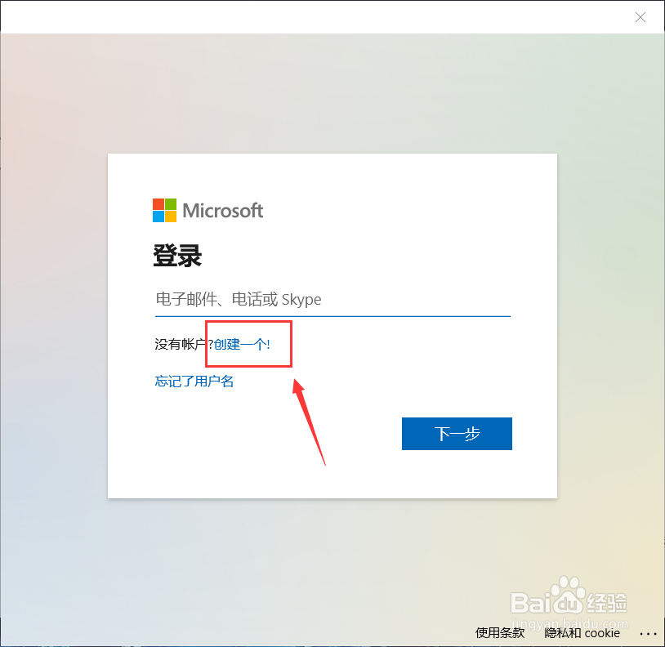Viewport: 665px width, 647px height.
Task: Open the '使用条款' terms of use link
Action: 500,633
